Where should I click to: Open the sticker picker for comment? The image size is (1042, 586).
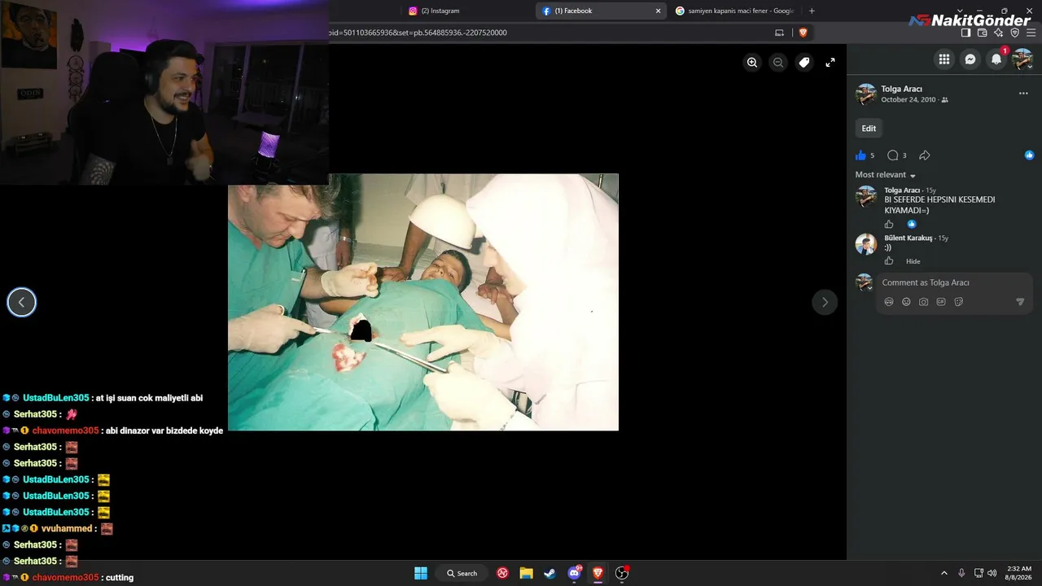coord(958,302)
